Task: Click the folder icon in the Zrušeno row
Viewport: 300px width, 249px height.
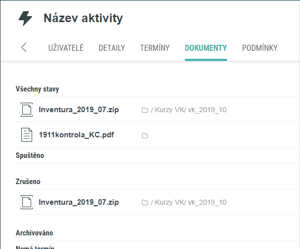Action: [145, 203]
